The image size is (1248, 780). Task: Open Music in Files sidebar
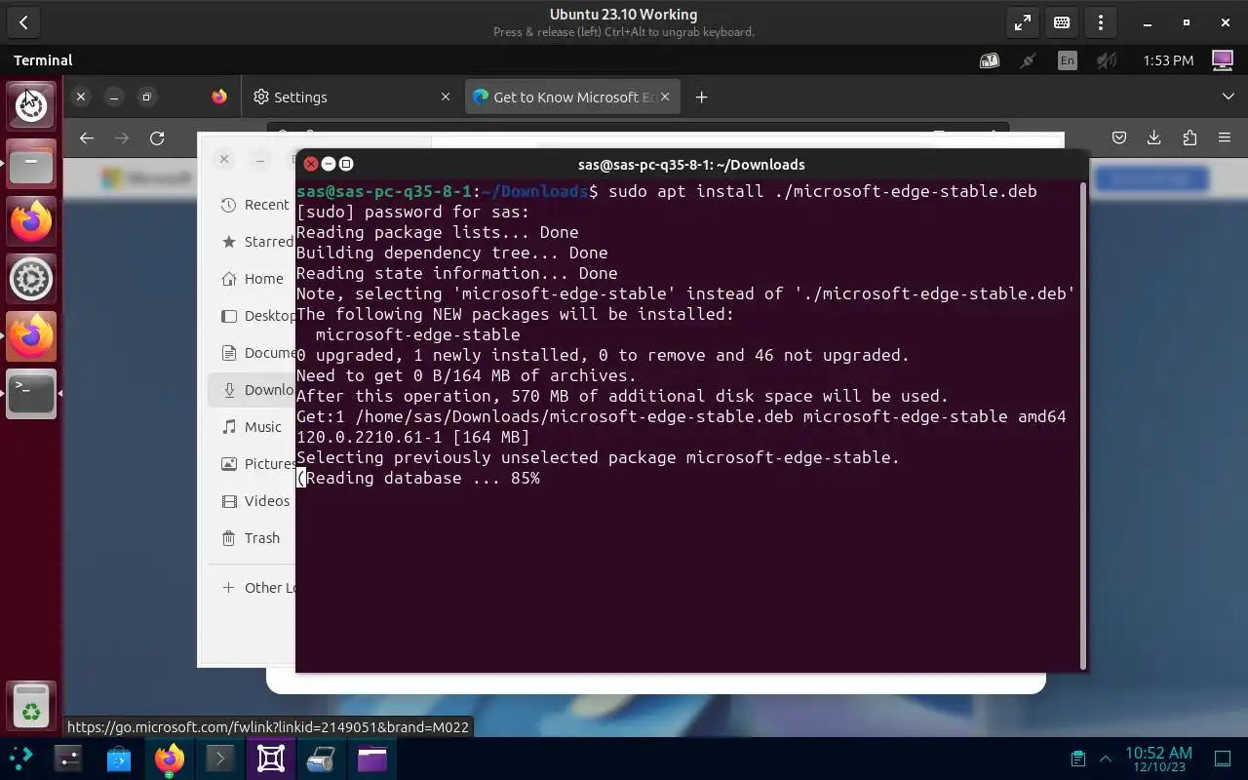click(x=252, y=427)
